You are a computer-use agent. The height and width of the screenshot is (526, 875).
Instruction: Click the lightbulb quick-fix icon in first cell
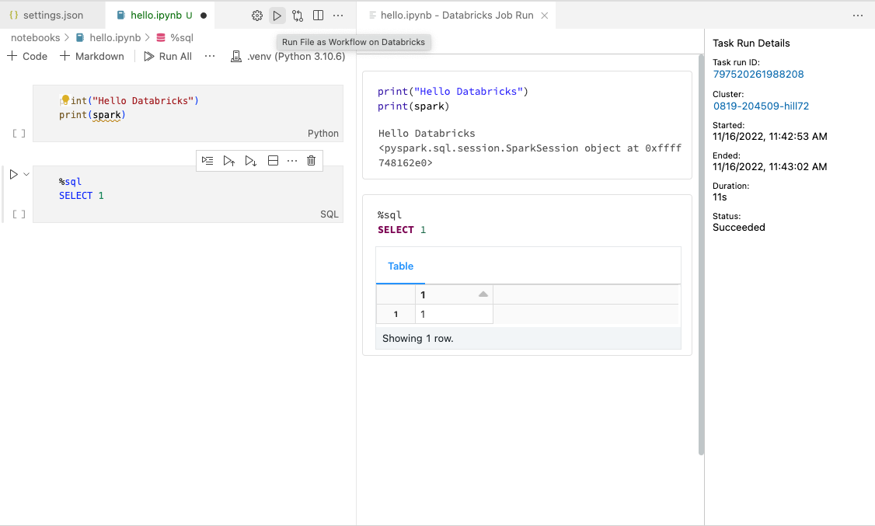(x=65, y=100)
